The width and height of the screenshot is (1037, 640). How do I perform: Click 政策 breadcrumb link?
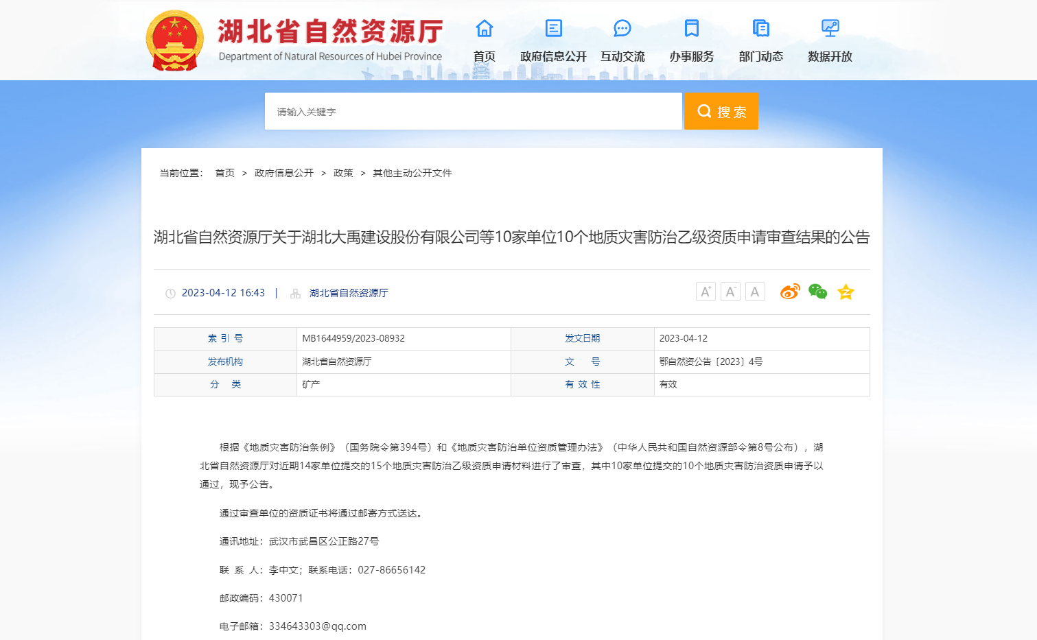click(343, 173)
